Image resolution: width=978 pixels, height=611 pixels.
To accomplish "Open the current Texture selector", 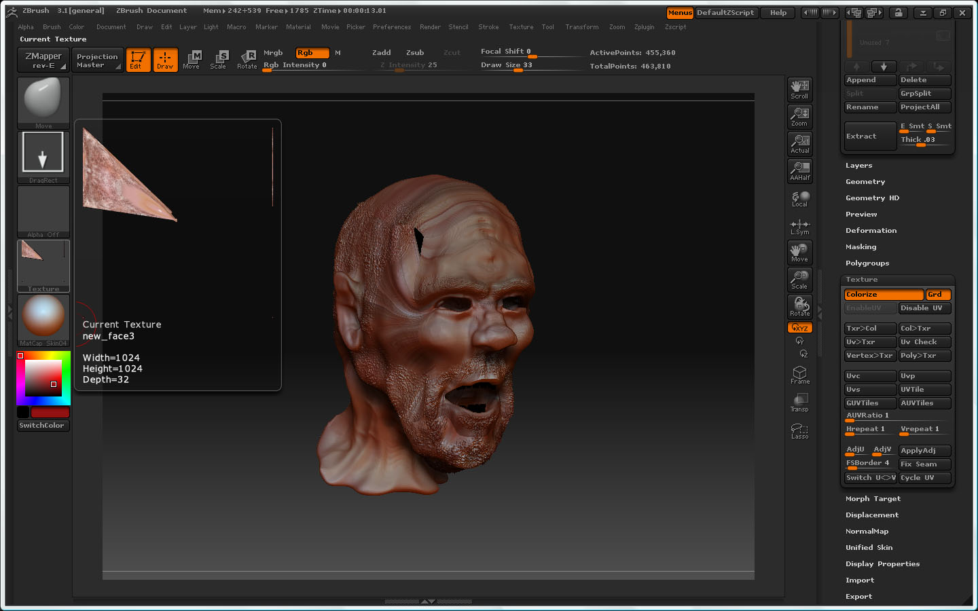I will (x=43, y=265).
